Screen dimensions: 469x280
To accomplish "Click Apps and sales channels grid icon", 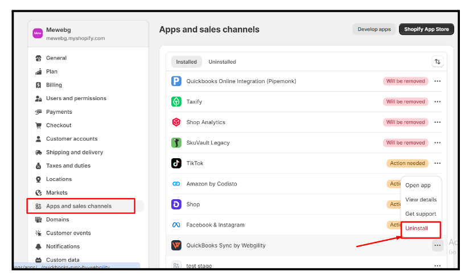I will 38,206.
